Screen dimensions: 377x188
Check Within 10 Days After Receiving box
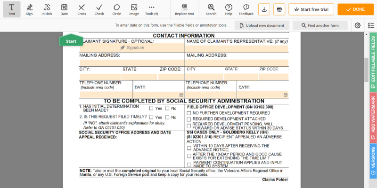[x=189, y=148]
